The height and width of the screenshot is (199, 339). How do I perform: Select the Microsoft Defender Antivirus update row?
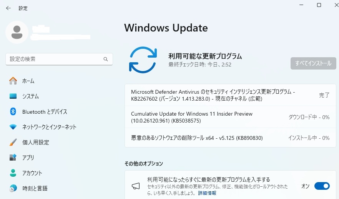[x=231, y=95]
